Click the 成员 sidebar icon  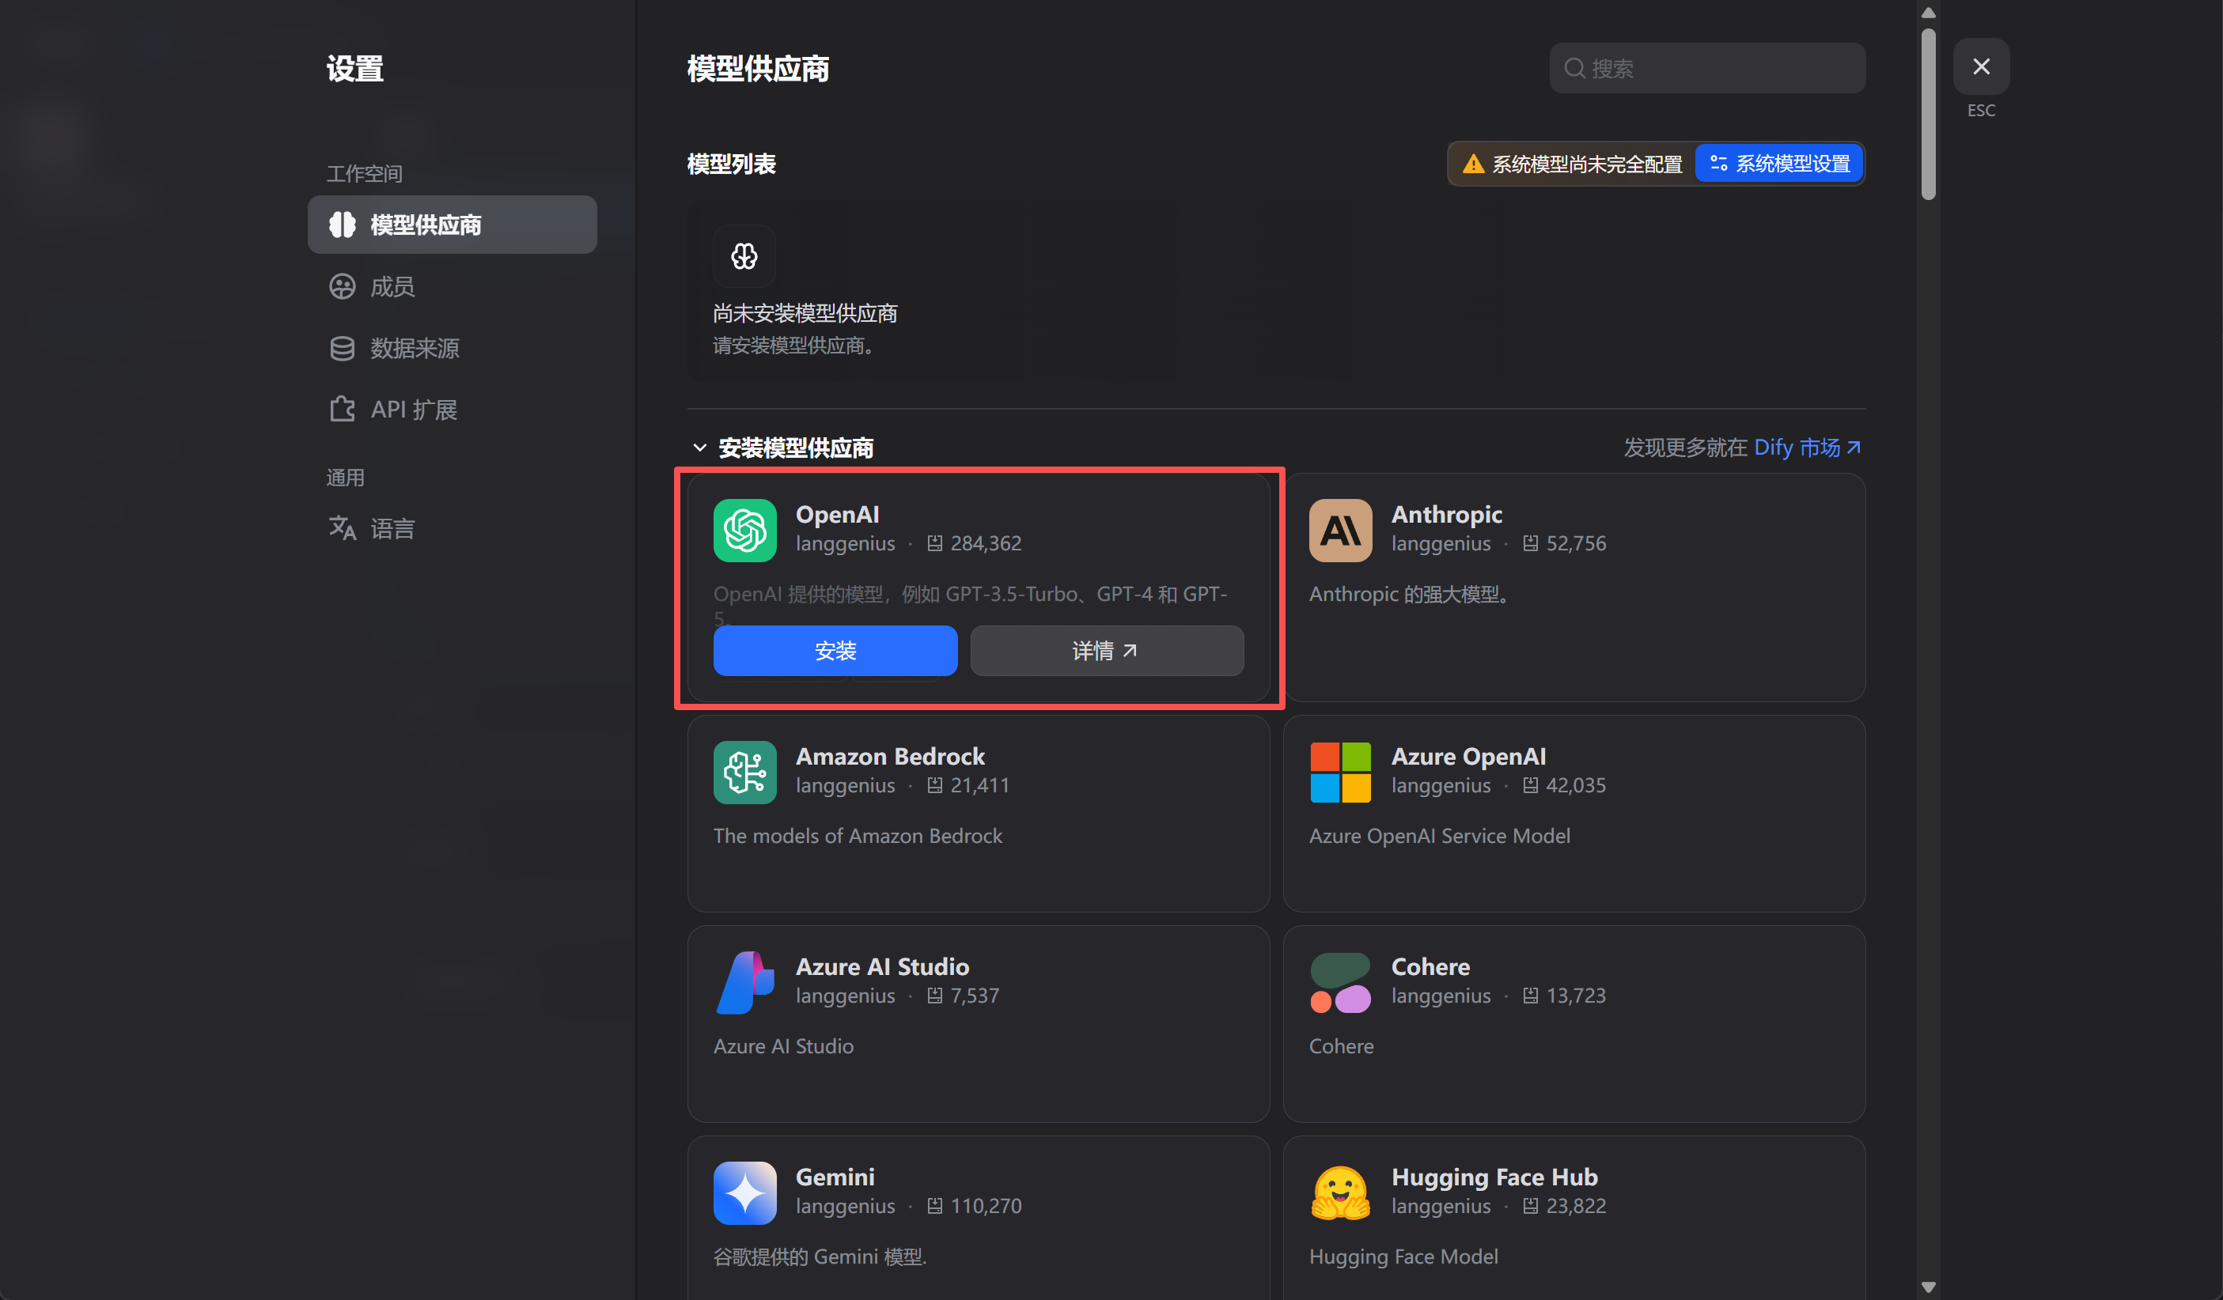coord(342,286)
